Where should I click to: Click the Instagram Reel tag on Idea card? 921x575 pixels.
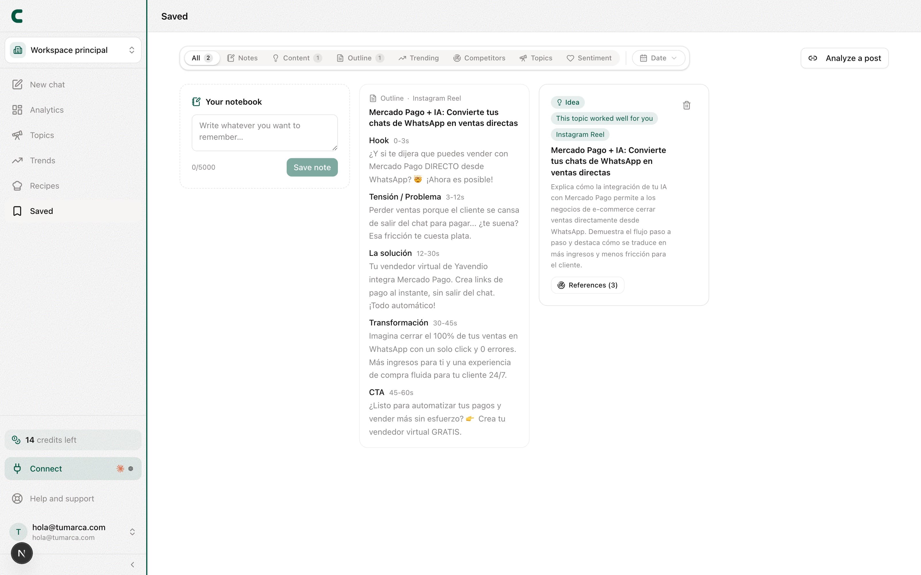pyautogui.click(x=580, y=134)
